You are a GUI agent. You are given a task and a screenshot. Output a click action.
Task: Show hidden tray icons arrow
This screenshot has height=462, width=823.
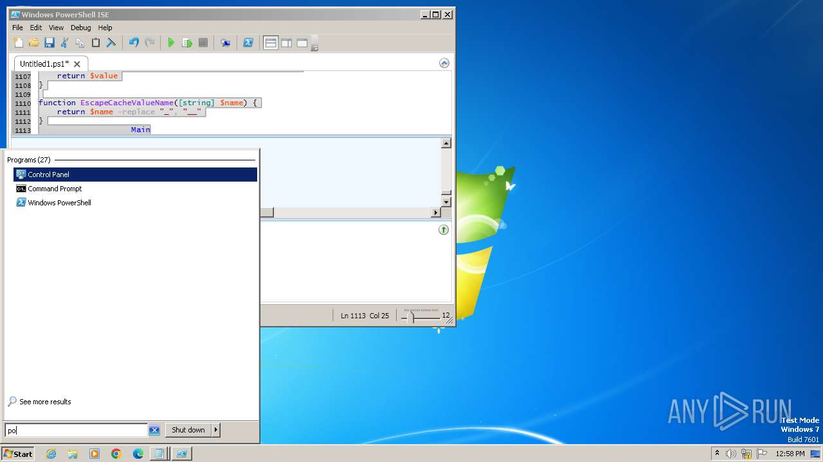point(717,454)
